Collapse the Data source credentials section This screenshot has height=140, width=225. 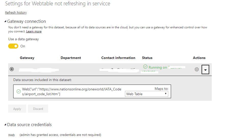click(5, 125)
